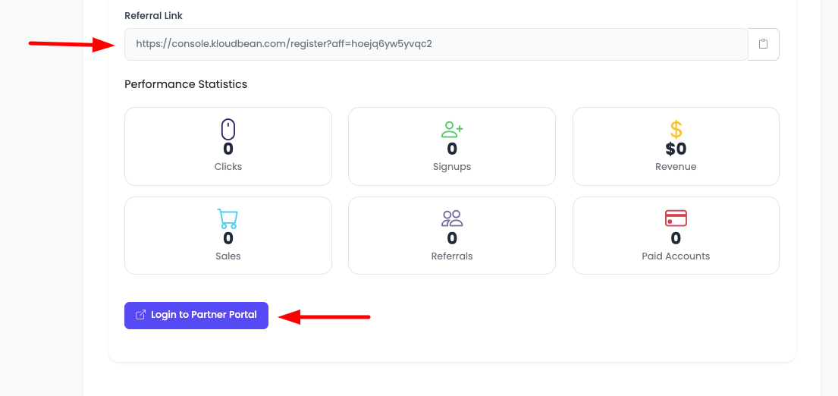The height and width of the screenshot is (396, 838).
Task: Click the 0 value in the Signups card
Action: click(x=452, y=149)
